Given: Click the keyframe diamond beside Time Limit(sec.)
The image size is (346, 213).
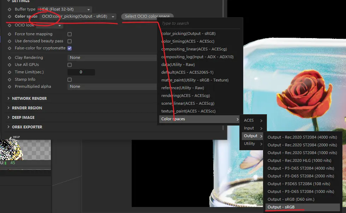Looking at the screenshot, I should point(10,72).
